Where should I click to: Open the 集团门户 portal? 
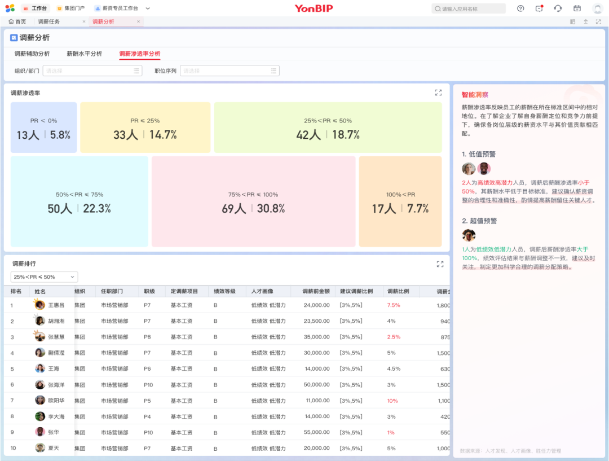(70, 8)
